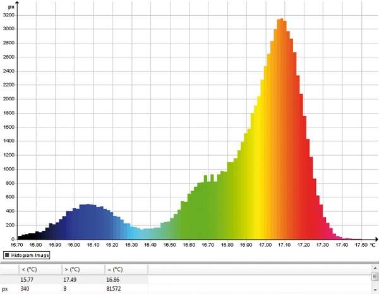Screen dimensions: 379x294
Task: Click the black Histogram Image legend square
Action: point(6,255)
